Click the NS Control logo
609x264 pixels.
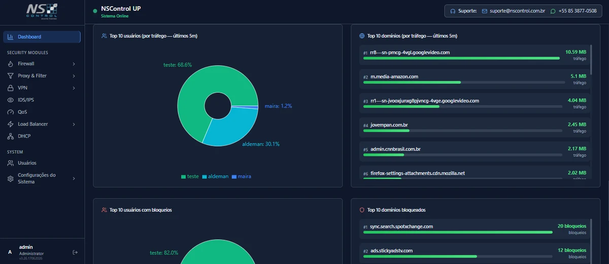tap(42, 11)
